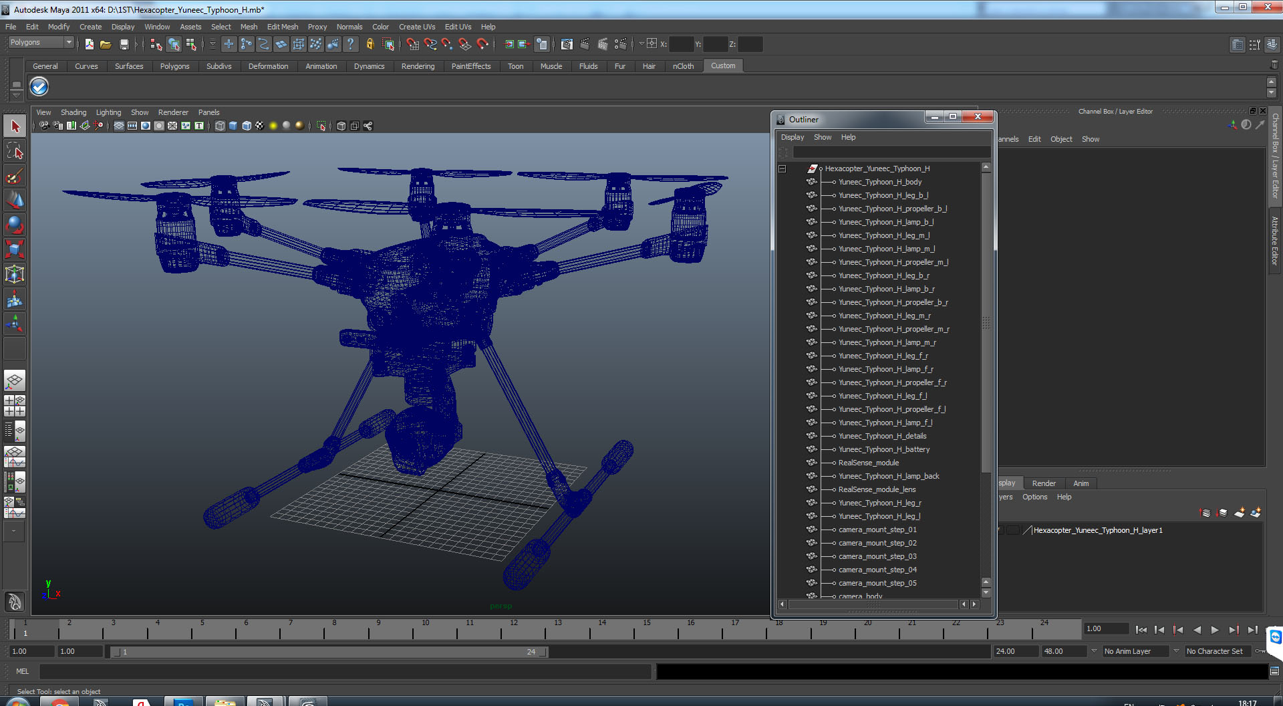This screenshot has height=706, width=1283.
Task: Toggle smooth shade all in viewport
Action: tap(233, 126)
